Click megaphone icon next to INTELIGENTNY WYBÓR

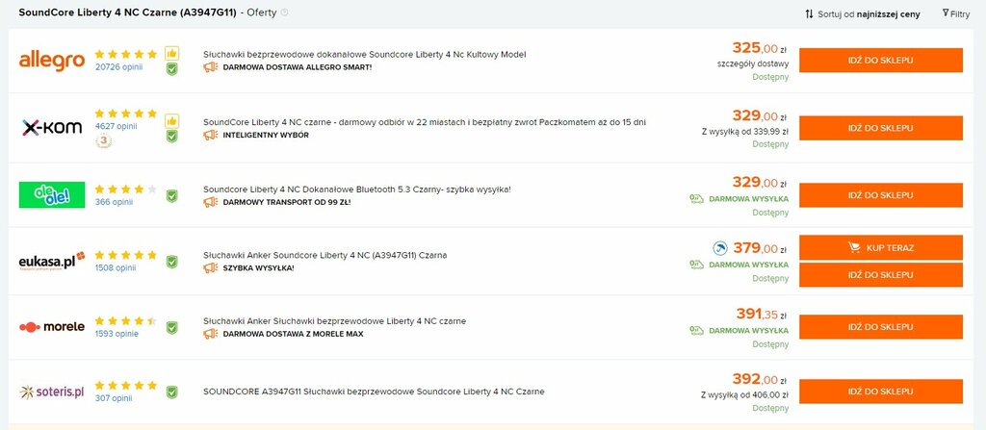click(x=210, y=135)
